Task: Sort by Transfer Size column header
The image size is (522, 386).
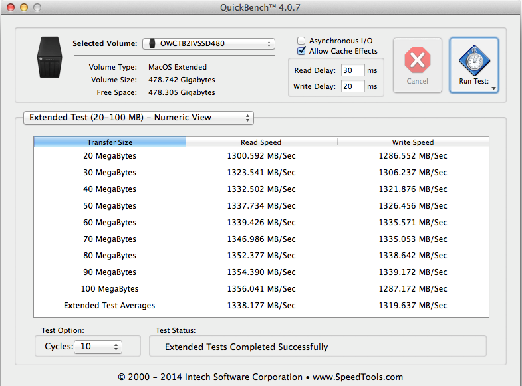Action: click(110, 142)
